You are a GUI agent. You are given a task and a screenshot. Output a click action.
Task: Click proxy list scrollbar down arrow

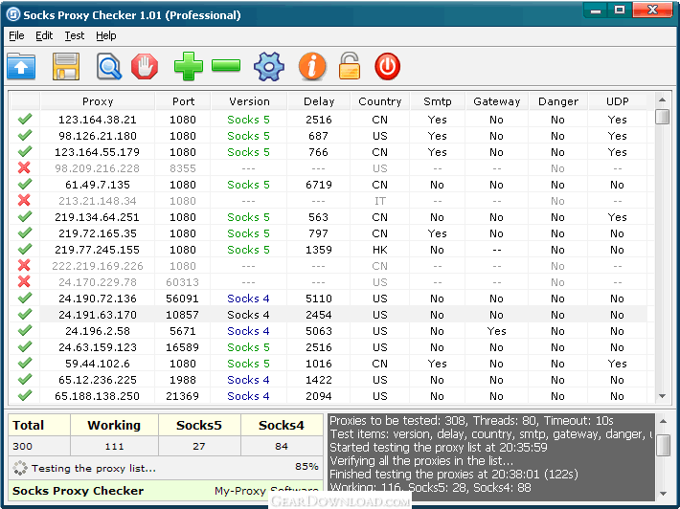pos(662,395)
